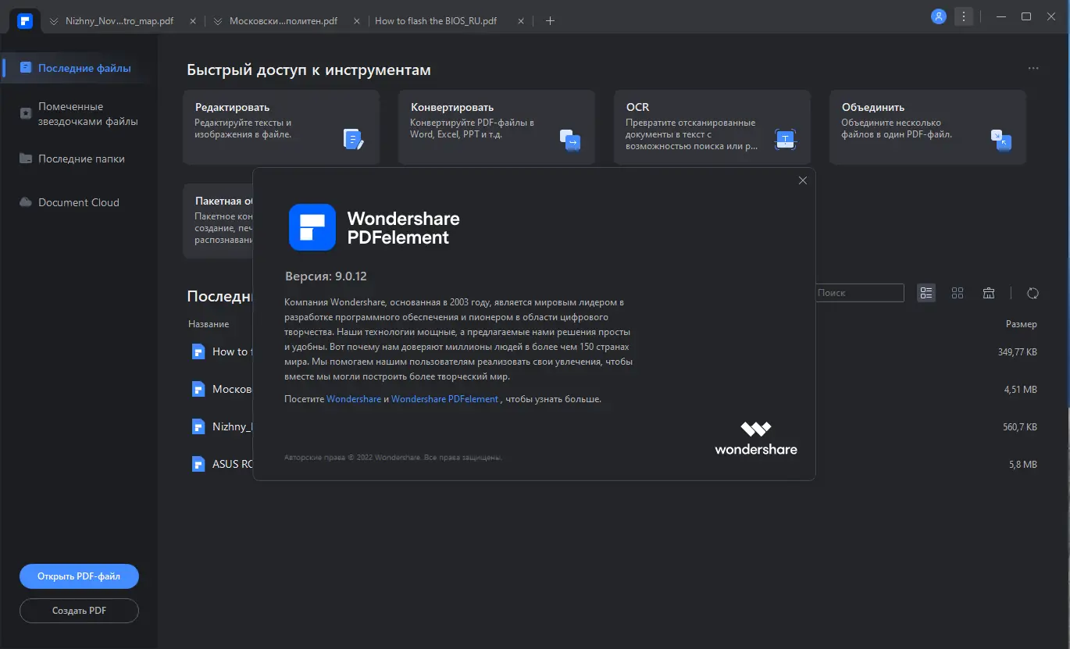Open the Конвертировать conversion tool
This screenshot has height=649, width=1070.
pyautogui.click(x=497, y=127)
